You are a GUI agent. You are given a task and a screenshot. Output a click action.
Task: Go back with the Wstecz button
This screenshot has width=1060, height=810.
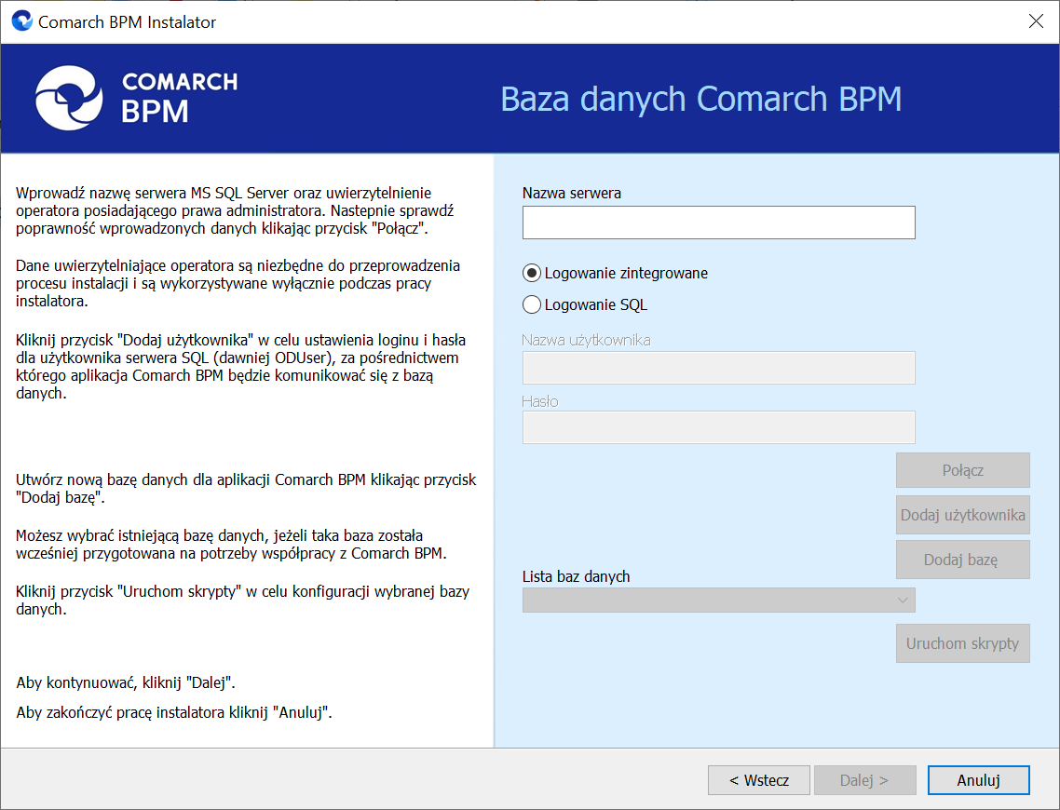[758, 780]
